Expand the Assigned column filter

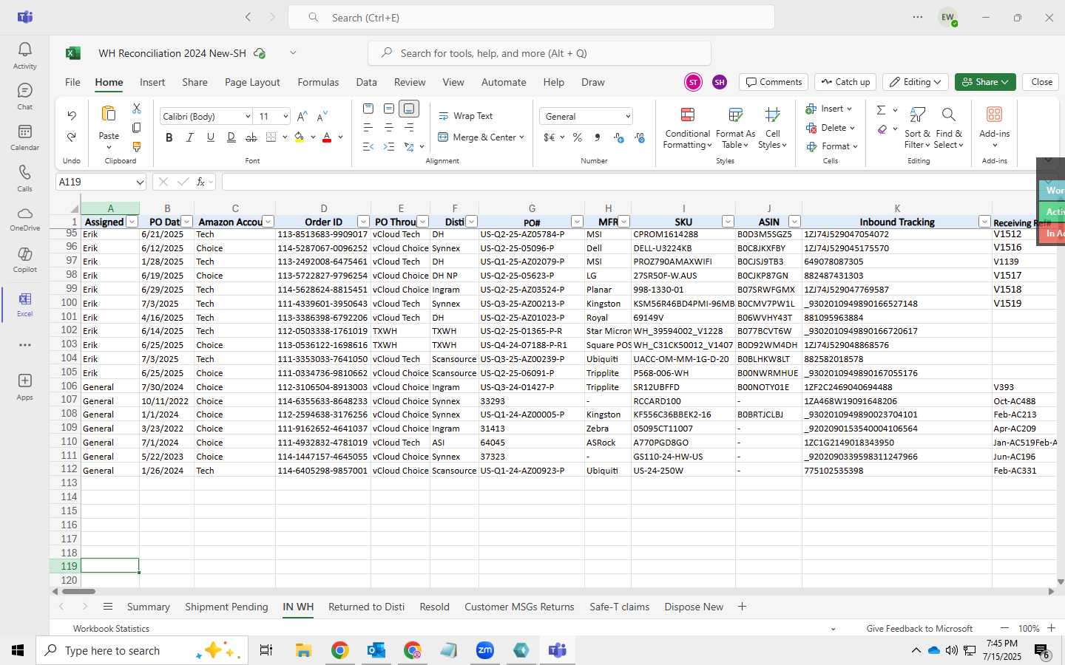click(x=132, y=222)
